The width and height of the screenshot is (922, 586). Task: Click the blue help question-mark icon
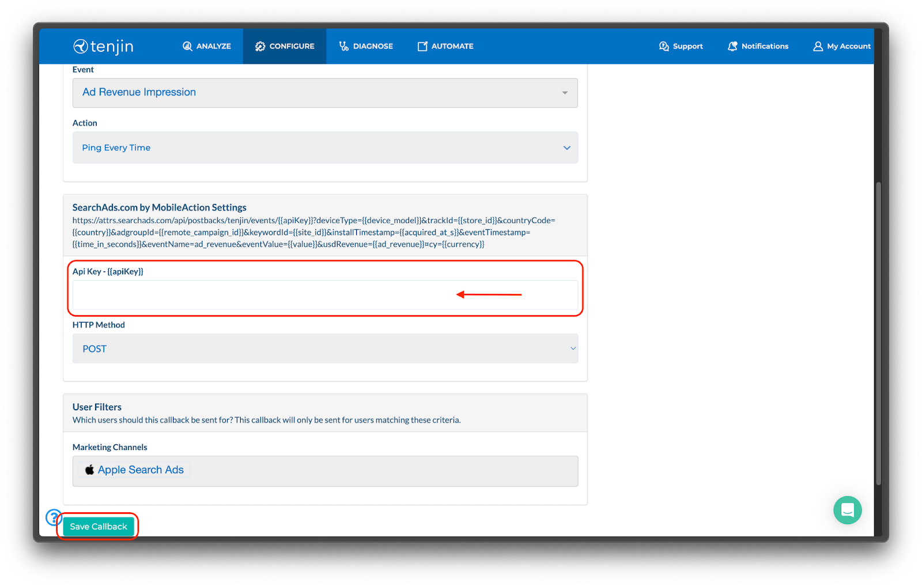click(54, 517)
